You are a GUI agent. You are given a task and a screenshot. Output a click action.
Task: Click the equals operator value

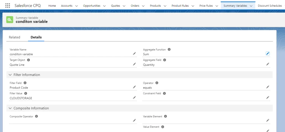pyautogui.click(x=148, y=88)
